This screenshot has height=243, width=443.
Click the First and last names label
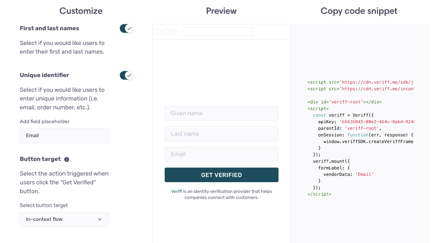pyautogui.click(x=49, y=28)
